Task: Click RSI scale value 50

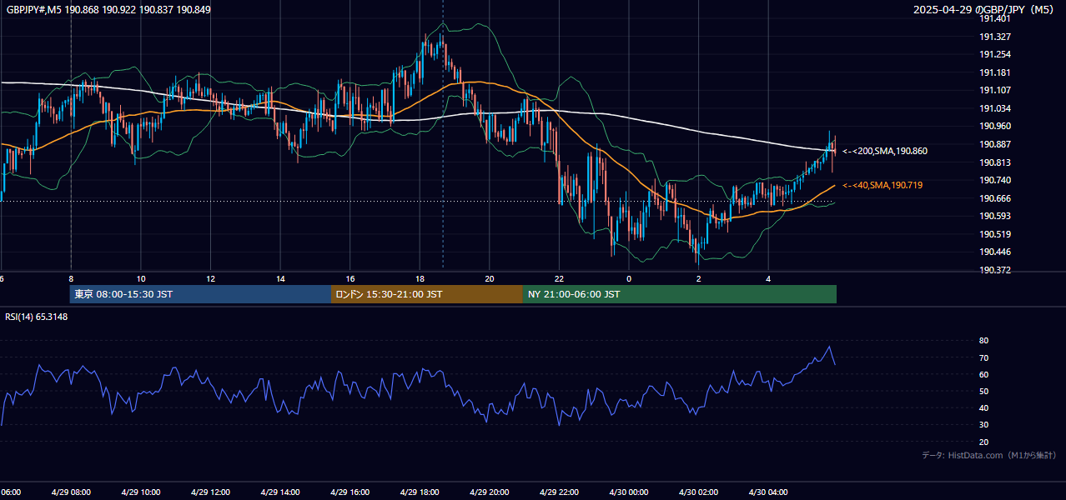Action: [984, 391]
